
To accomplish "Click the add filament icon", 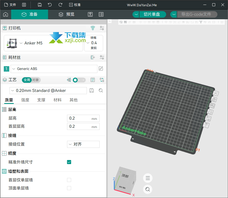I will pyautogui.click(x=93, y=57).
